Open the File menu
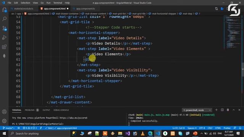Image resolution: width=244 pixels, height=137 pixels. click(9, 3)
